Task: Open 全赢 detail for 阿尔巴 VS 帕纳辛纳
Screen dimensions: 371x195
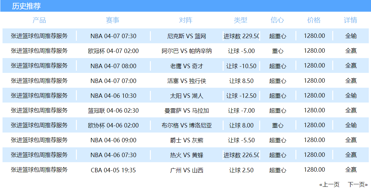Action: 351,51
